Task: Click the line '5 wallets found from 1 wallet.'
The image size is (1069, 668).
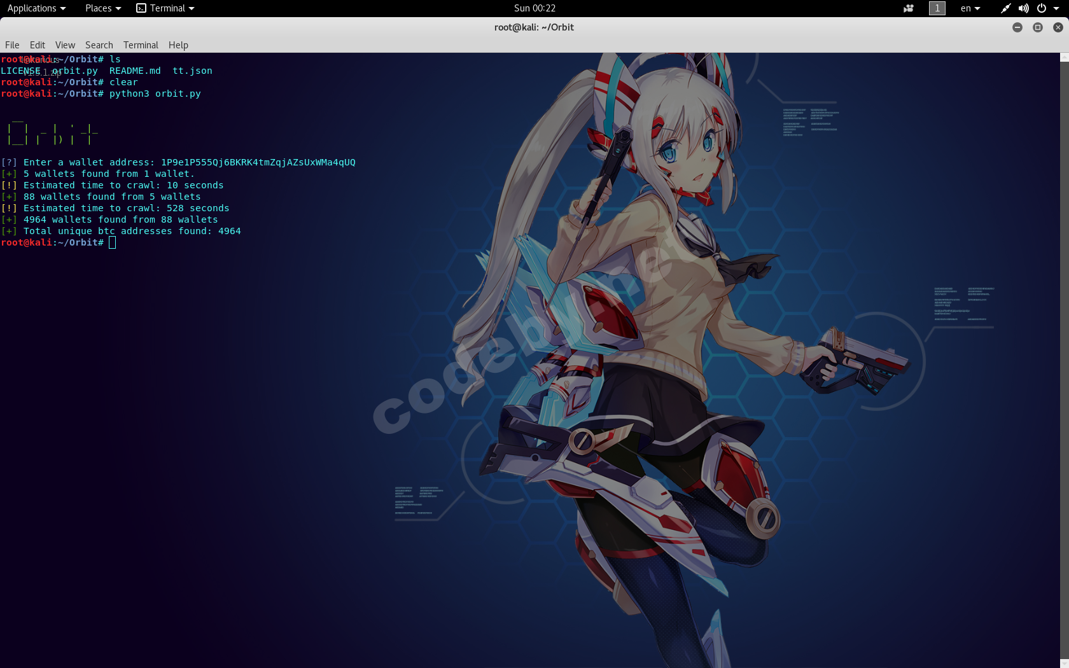Action: (x=109, y=174)
